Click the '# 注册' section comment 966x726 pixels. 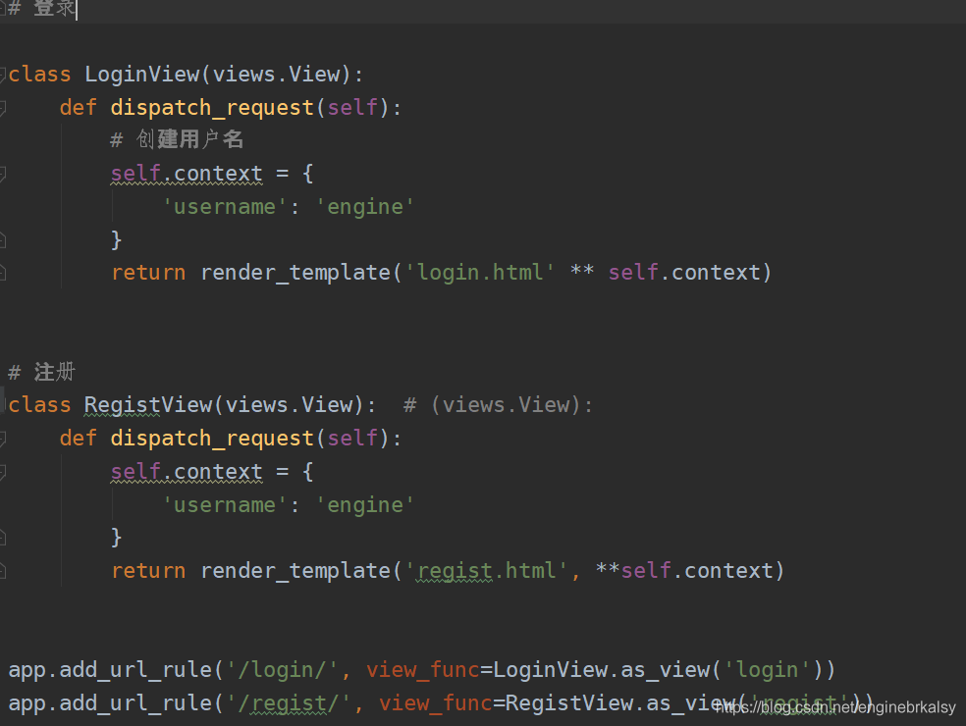40,372
